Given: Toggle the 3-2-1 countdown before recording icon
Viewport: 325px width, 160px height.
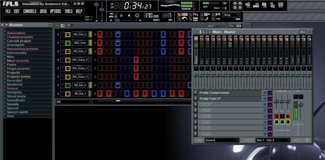Looking at the screenshot, I should tap(195, 15).
